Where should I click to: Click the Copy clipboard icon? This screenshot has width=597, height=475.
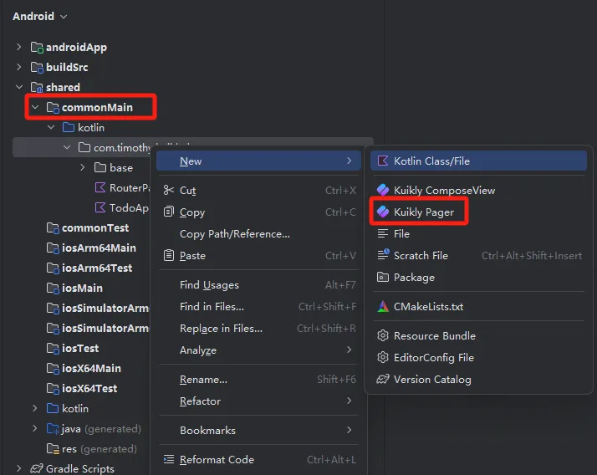tap(169, 212)
